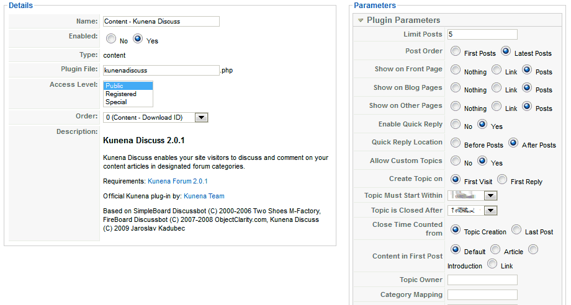Open the Kunena Forum 2.0.1 link
Viewport: 571px width, 305px height.
point(178,181)
